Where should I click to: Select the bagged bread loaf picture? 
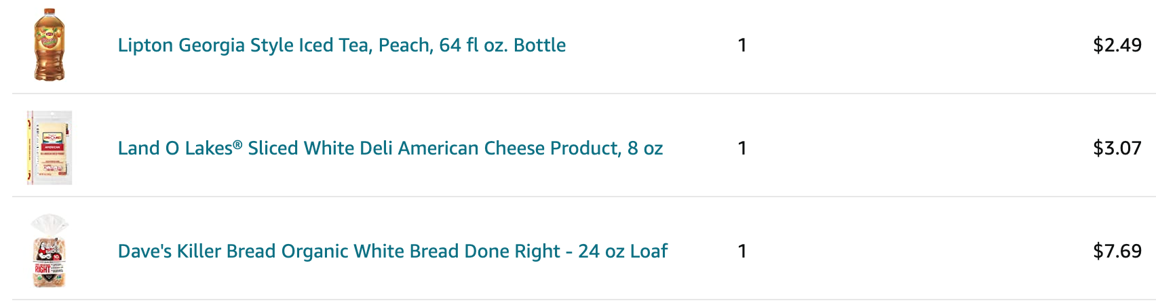coord(50,251)
